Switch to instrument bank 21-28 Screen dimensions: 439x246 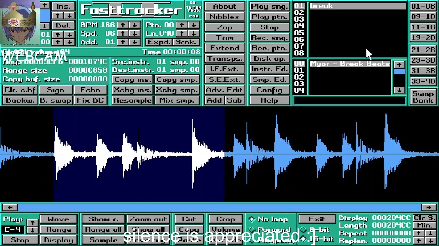coord(423,50)
